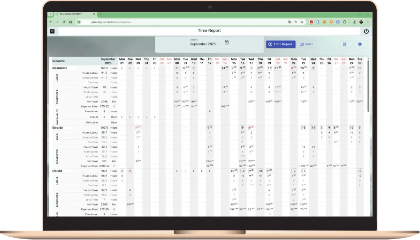Click the Tue 30 day header

click(360, 61)
